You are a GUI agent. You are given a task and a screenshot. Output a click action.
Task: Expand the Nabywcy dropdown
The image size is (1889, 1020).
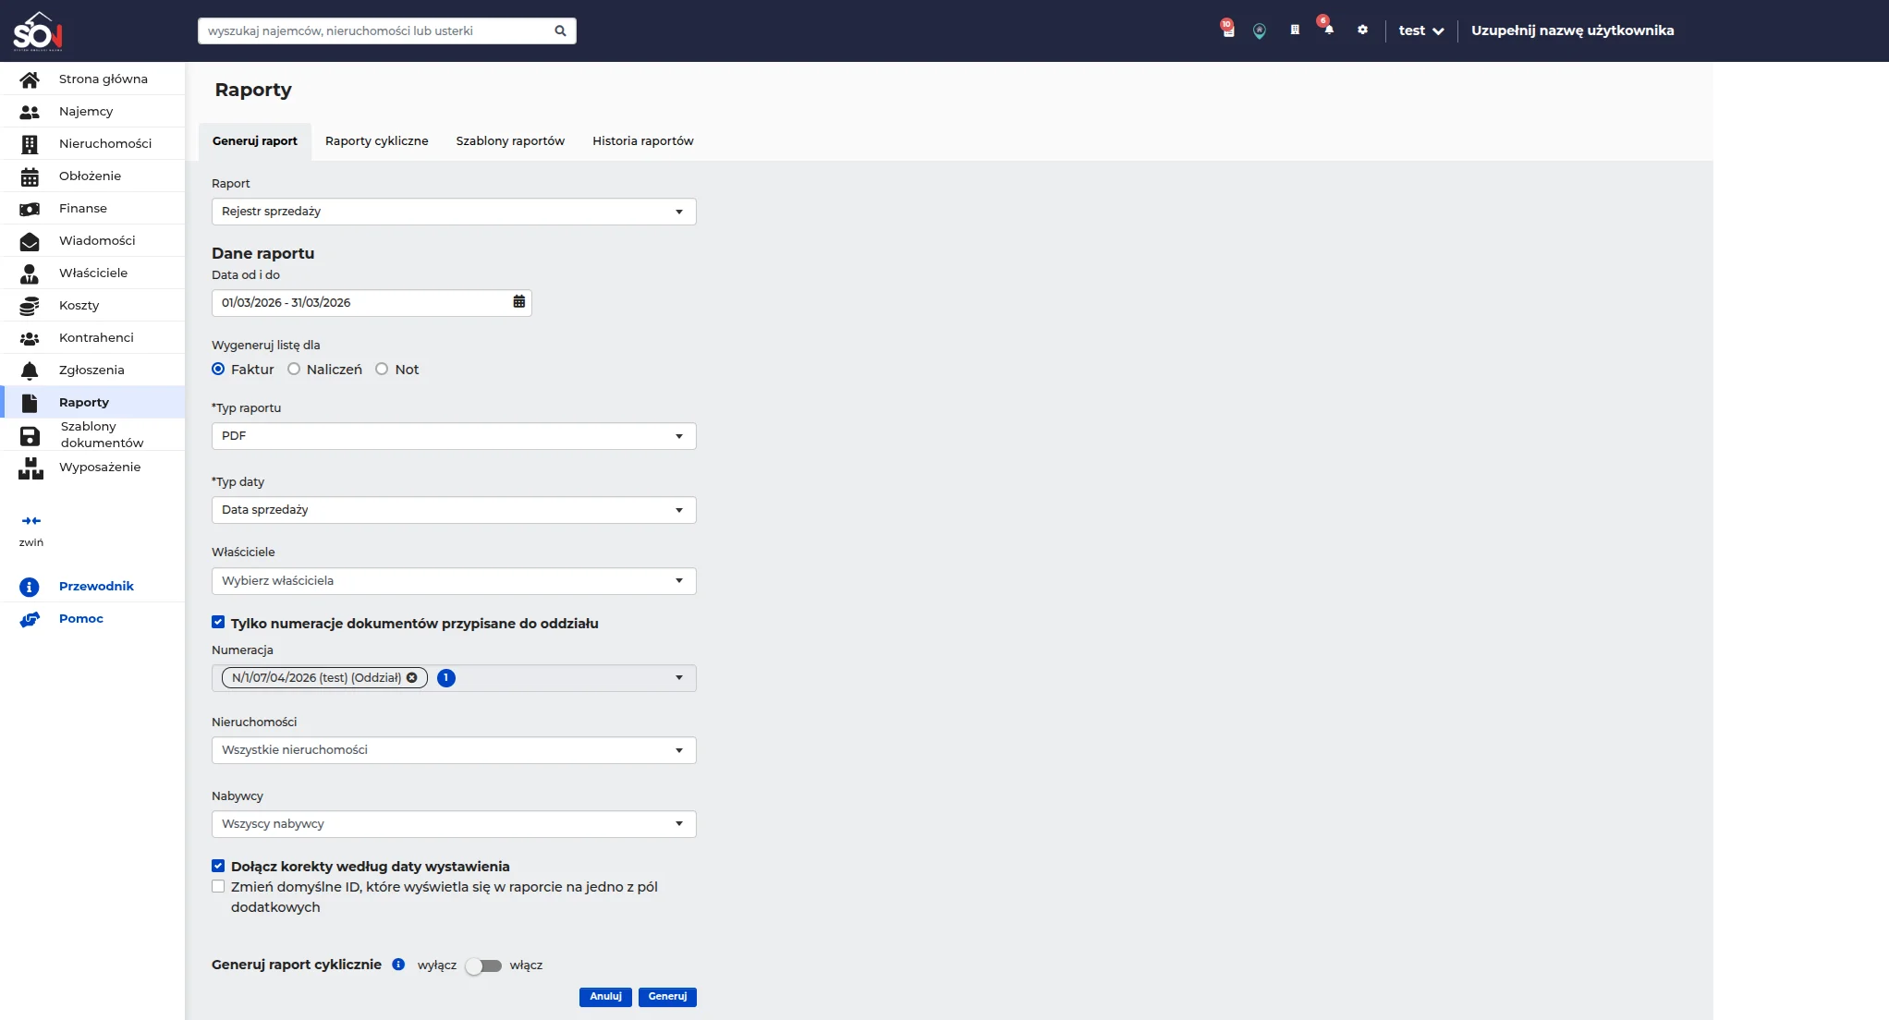[x=453, y=824]
